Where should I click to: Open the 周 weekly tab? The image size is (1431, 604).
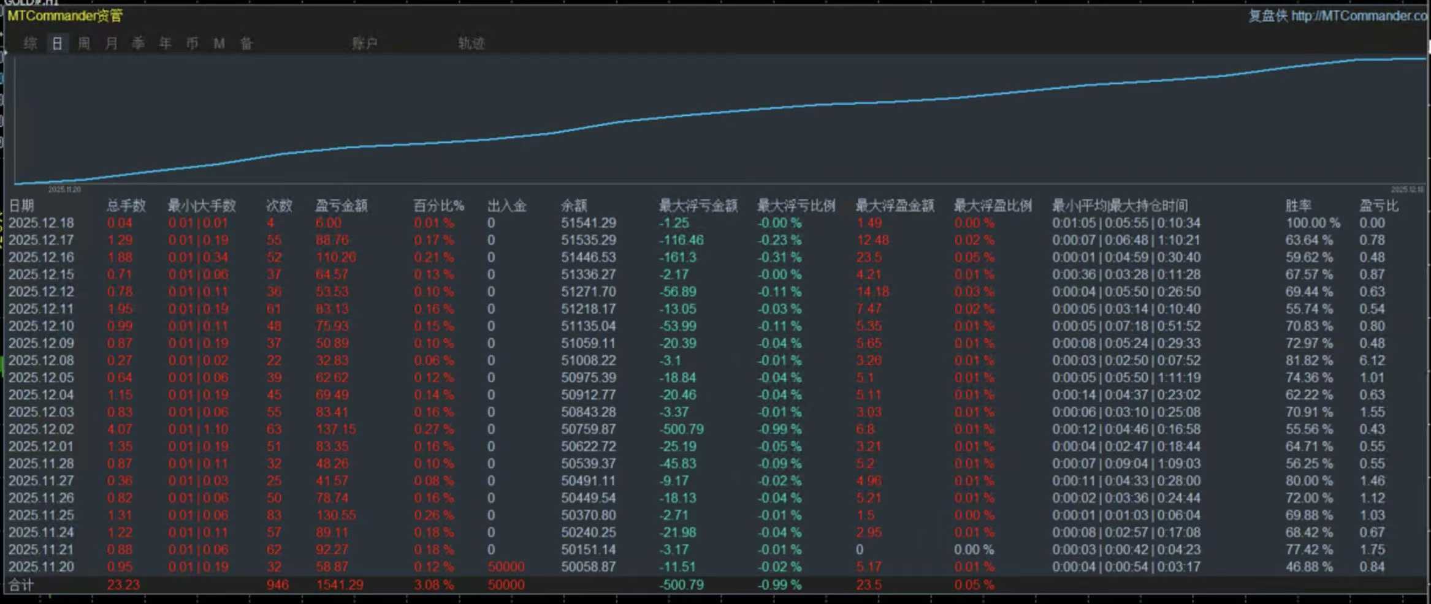click(84, 43)
